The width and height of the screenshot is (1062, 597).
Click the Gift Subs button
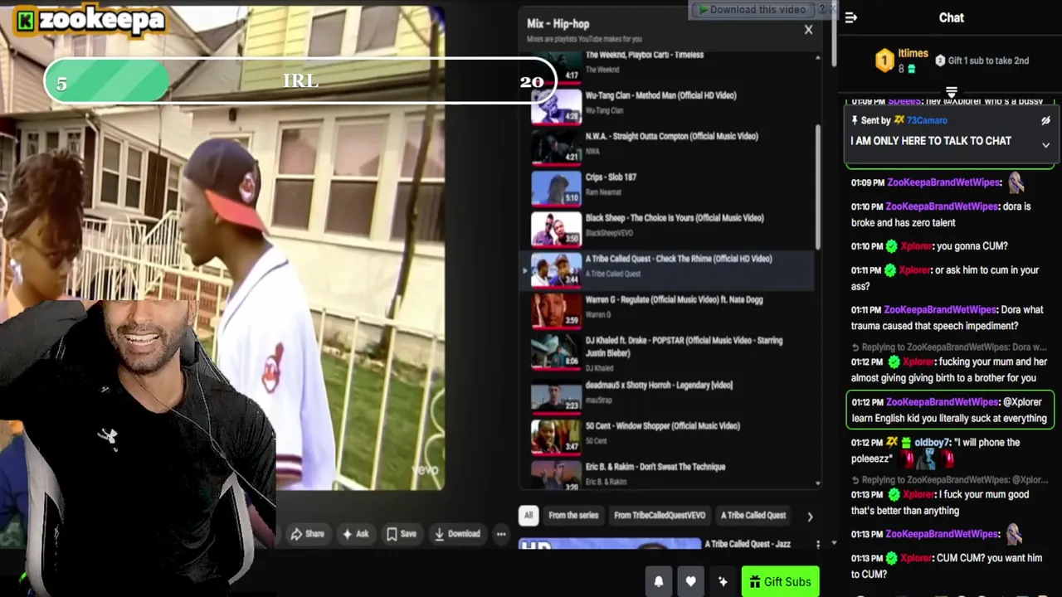pos(780,582)
